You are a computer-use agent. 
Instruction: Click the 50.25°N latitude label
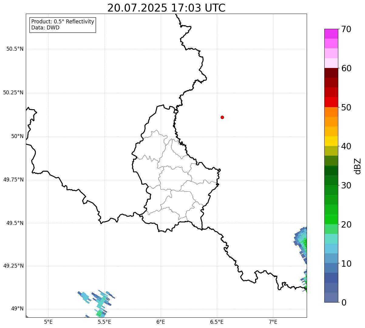point(13,93)
